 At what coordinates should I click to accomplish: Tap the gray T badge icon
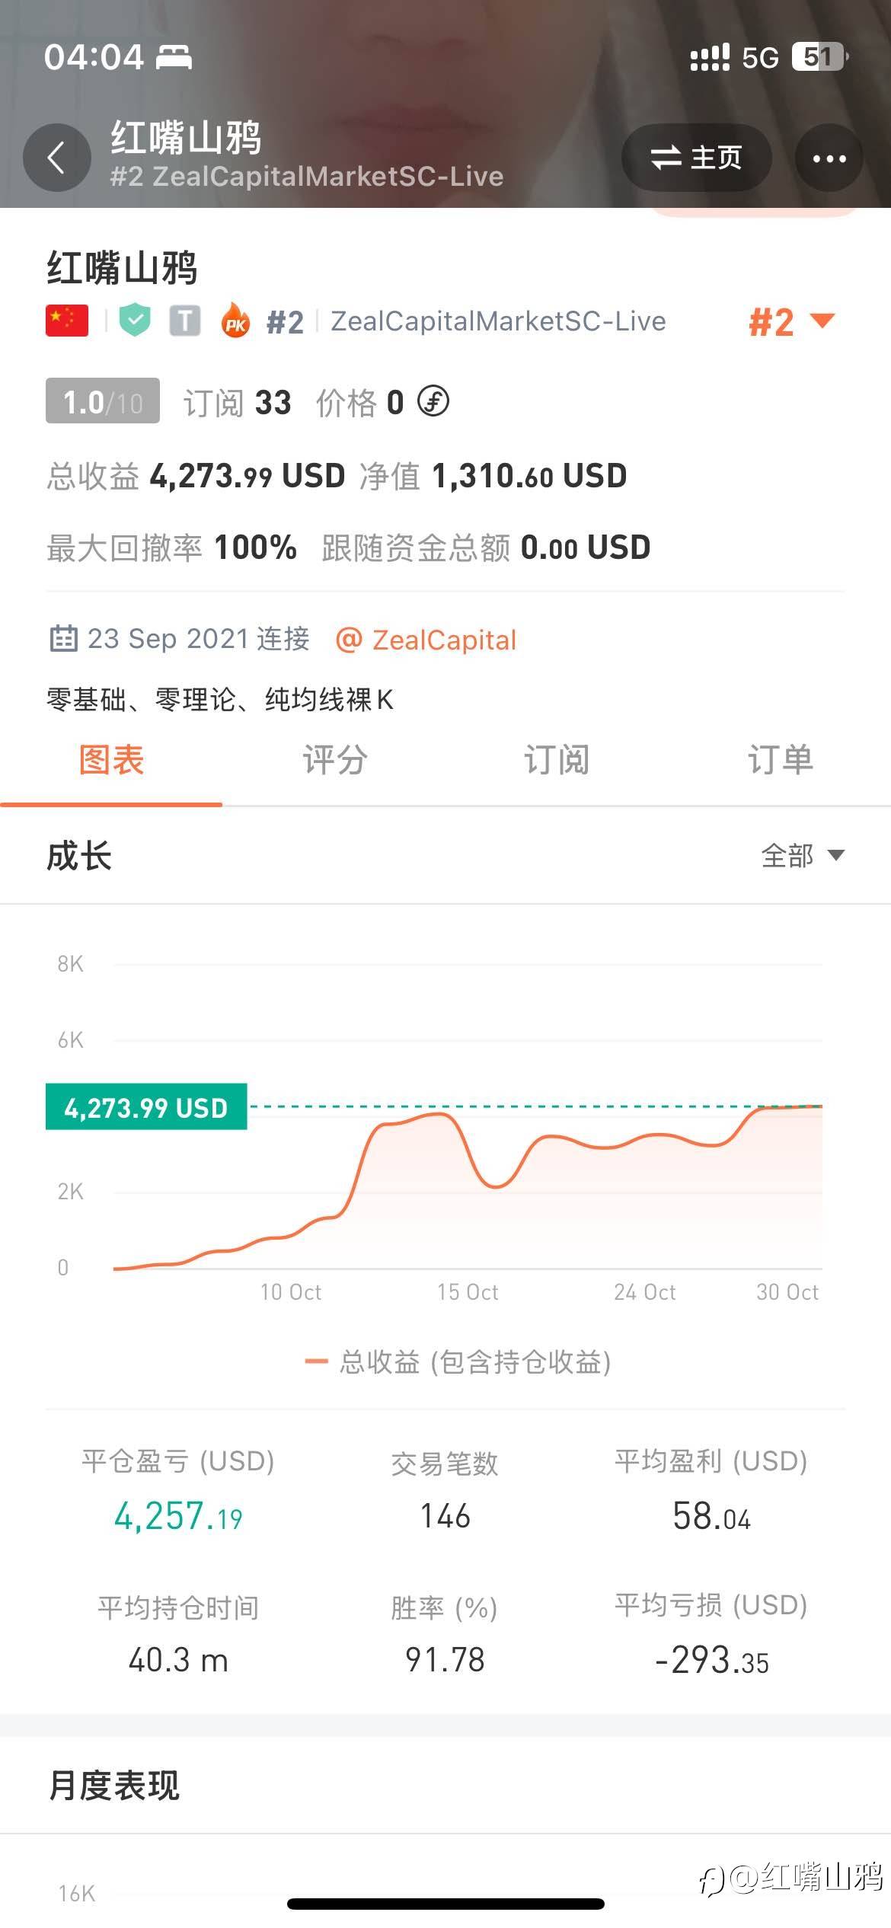click(184, 321)
